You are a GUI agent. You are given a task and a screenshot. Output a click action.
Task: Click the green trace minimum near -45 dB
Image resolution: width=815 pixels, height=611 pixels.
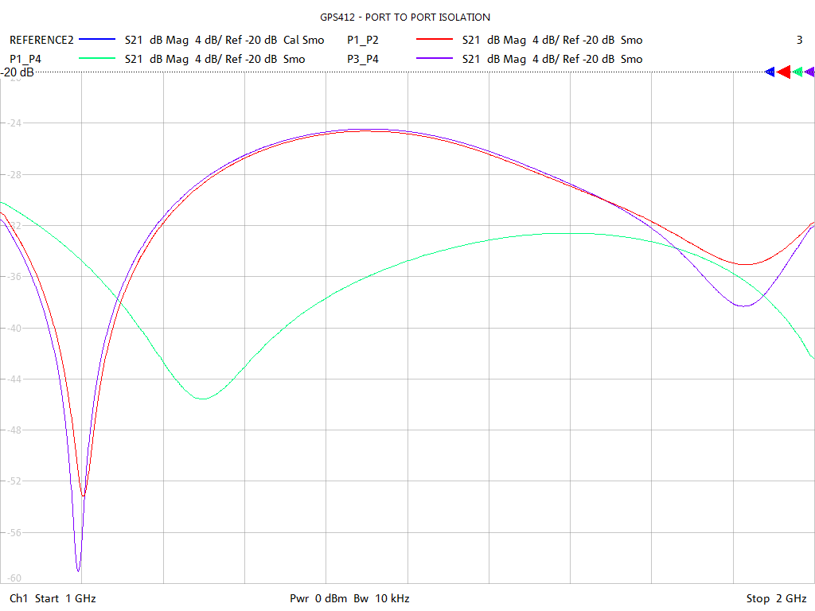203,399
